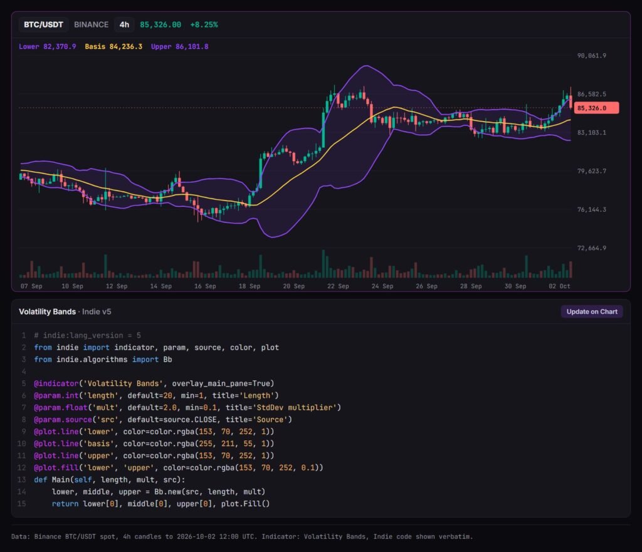Click the 28 Sep date axis label
The image size is (642, 552).
click(x=470, y=286)
